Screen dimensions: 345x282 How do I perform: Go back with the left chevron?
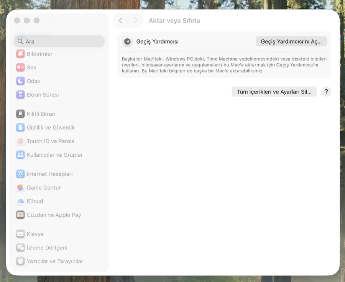[x=120, y=20]
